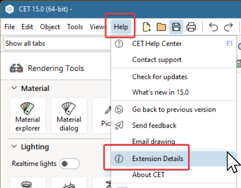Choose Check for updates
The height and width of the screenshot is (188, 241).
tap(174, 77)
